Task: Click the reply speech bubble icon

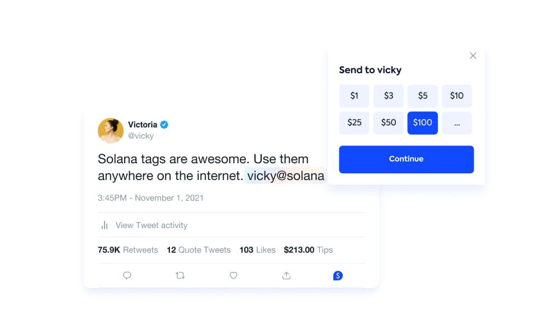Action: [x=127, y=276]
